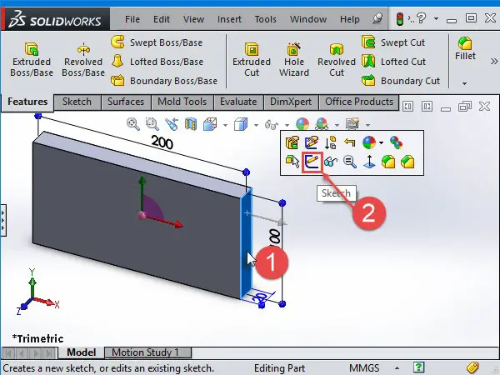
Task: Expand Hide/Show Items dropdown arrow
Action: pos(287,125)
